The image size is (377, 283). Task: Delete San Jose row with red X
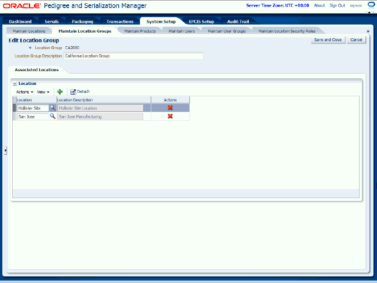tap(170, 116)
